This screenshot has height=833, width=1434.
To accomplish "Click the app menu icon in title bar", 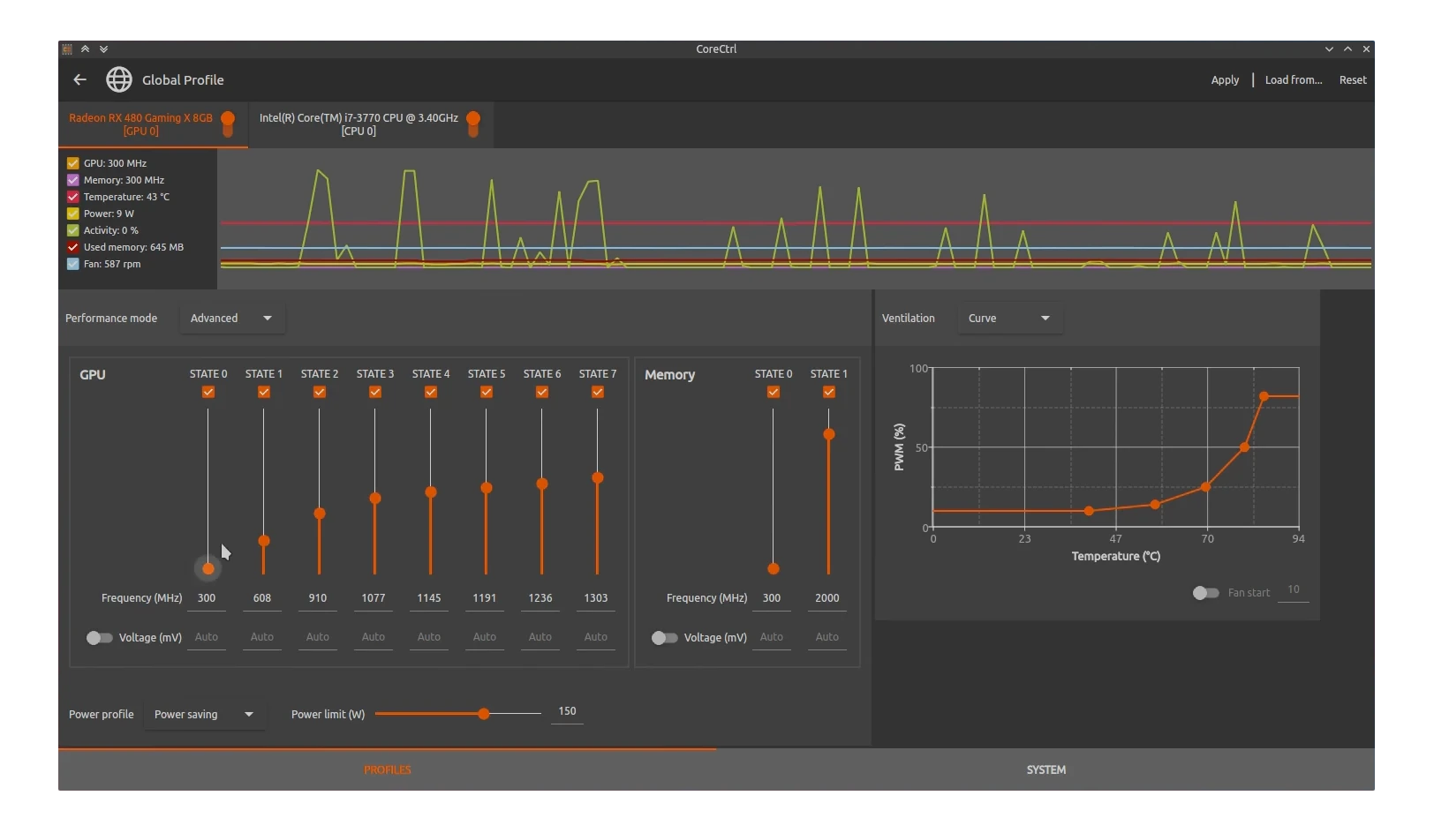I will click(x=67, y=49).
